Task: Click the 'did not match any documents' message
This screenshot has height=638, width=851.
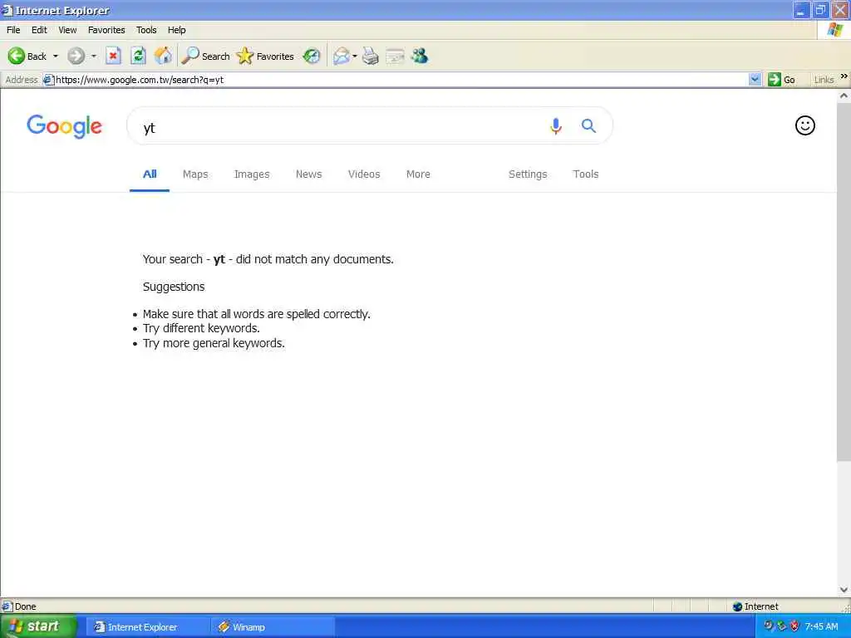Action: tap(268, 259)
